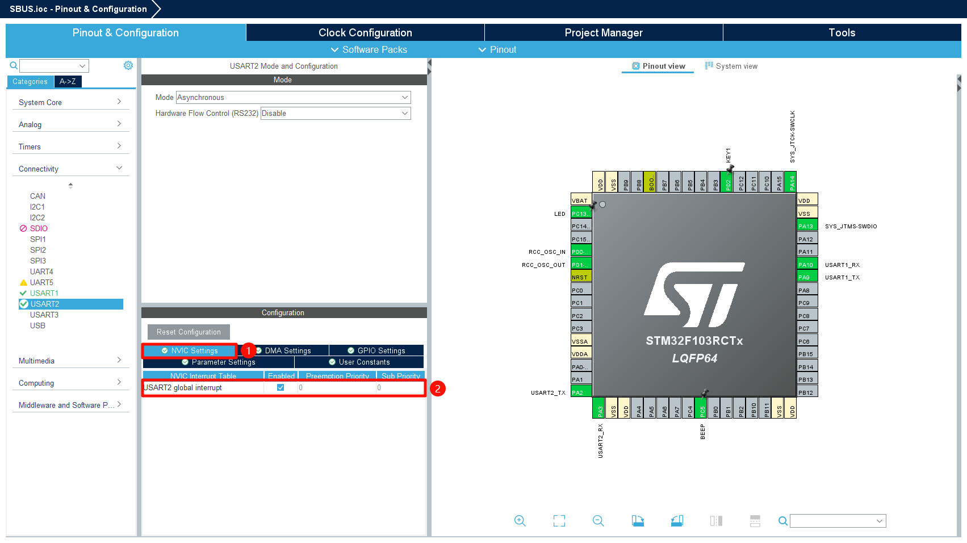Collapse the Connectivity category
Screen dimensions: 967x543
tap(70, 169)
